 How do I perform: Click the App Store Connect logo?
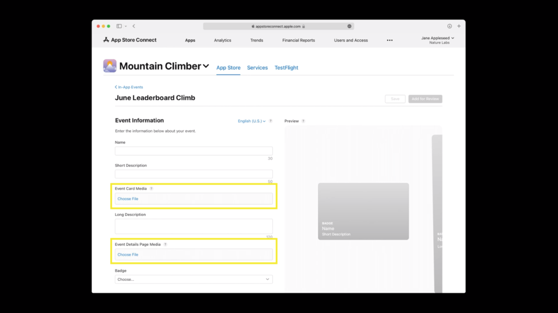pyautogui.click(x=130, y=40)
